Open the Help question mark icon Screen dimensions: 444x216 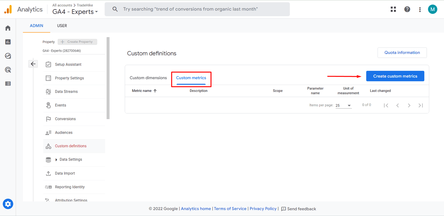point(407,9)
